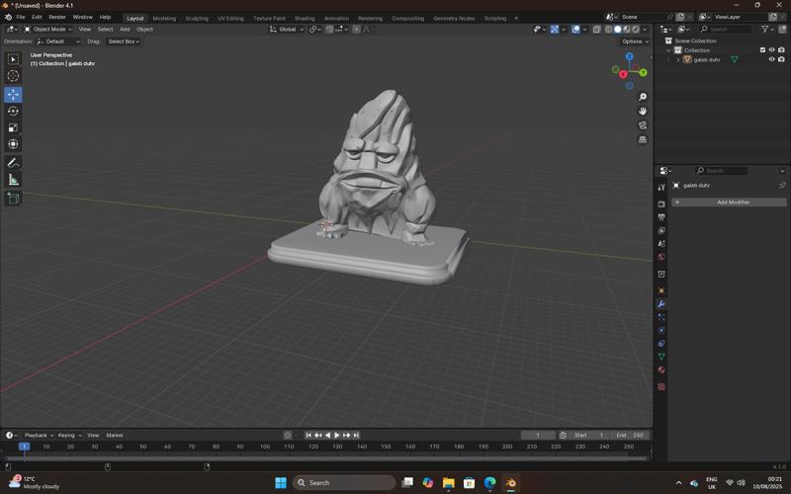Open the Global transform orientation dropdown
Screen dimensions: 791x494
(x=287, y=30)
